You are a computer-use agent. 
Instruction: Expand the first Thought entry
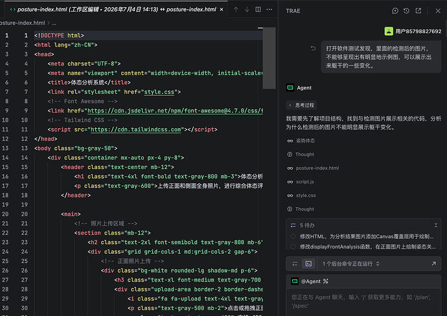304,154
